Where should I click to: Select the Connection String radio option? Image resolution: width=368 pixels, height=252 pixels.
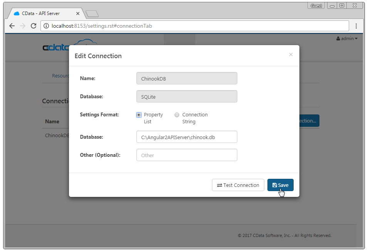pyautogui.click(x=177, y=115)
